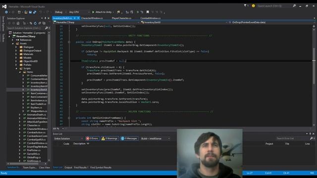Switch to Class View tab

click(x=44, y=168)
